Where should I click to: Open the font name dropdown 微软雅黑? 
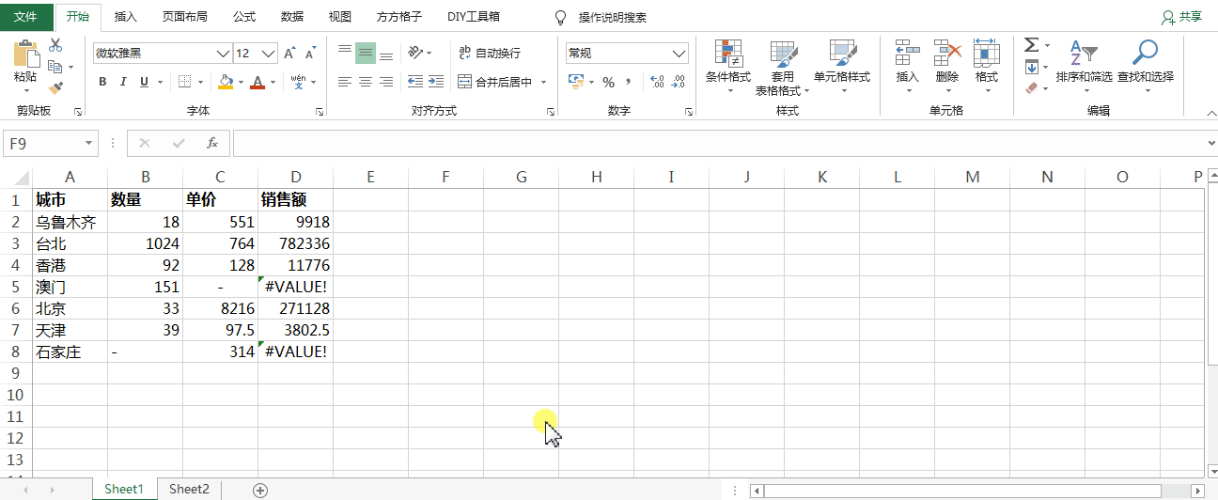coord(223,54)
